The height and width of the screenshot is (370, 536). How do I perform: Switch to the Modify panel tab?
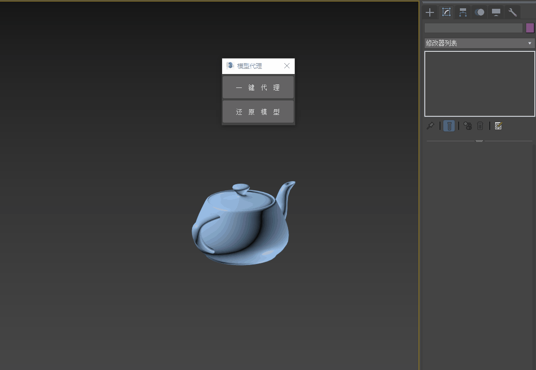pyautogui.click(x=446, y=12)
